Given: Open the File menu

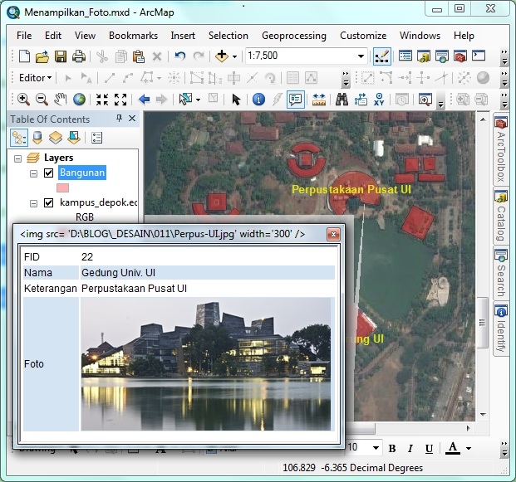Looking at the screenshot, I should (24, 36).
